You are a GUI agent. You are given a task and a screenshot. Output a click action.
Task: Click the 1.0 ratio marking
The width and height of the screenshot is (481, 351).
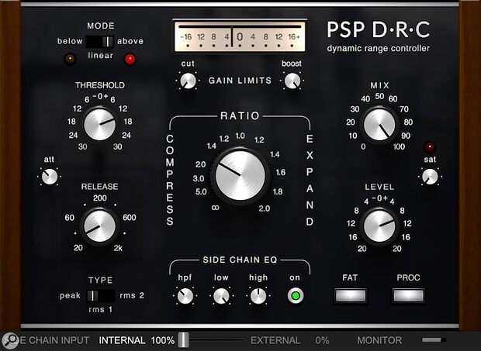[240, 136]
